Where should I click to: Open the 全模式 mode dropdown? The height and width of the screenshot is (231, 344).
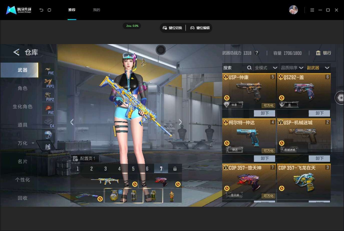coord(266,68)
